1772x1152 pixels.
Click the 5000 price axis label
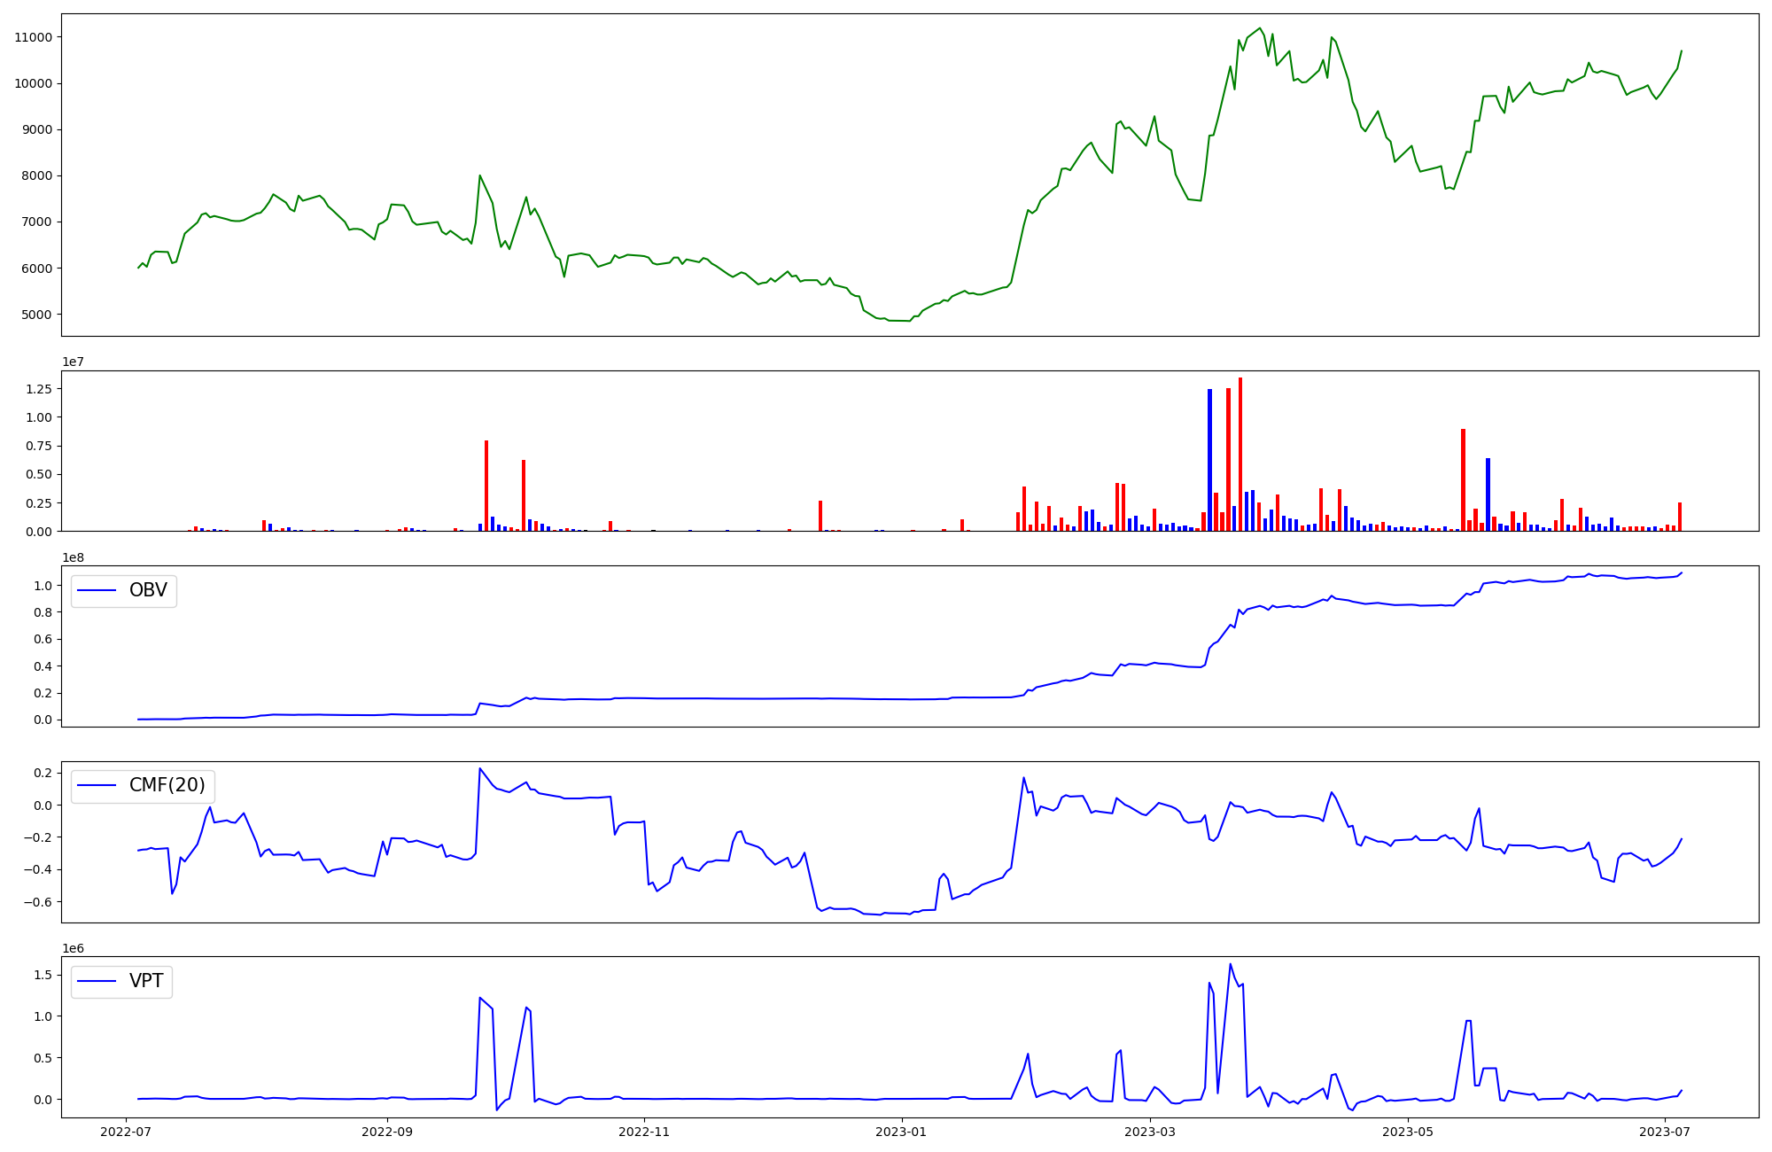point(36,315)
